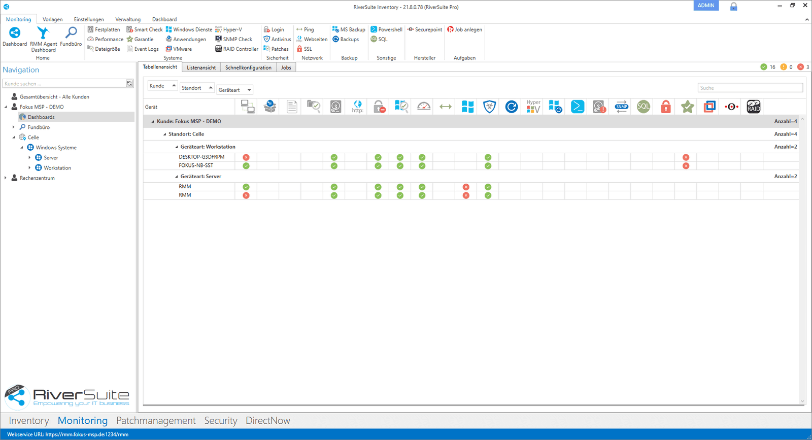Select Dashboards in navigation tree
This screenshot has width=812, height=440.
(41, 117)
